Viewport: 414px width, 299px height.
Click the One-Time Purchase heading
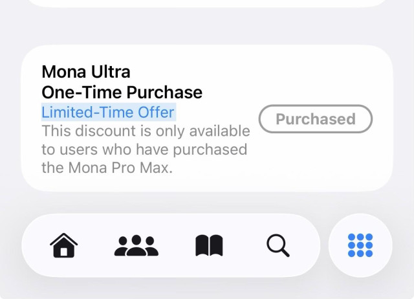point(122,92)
